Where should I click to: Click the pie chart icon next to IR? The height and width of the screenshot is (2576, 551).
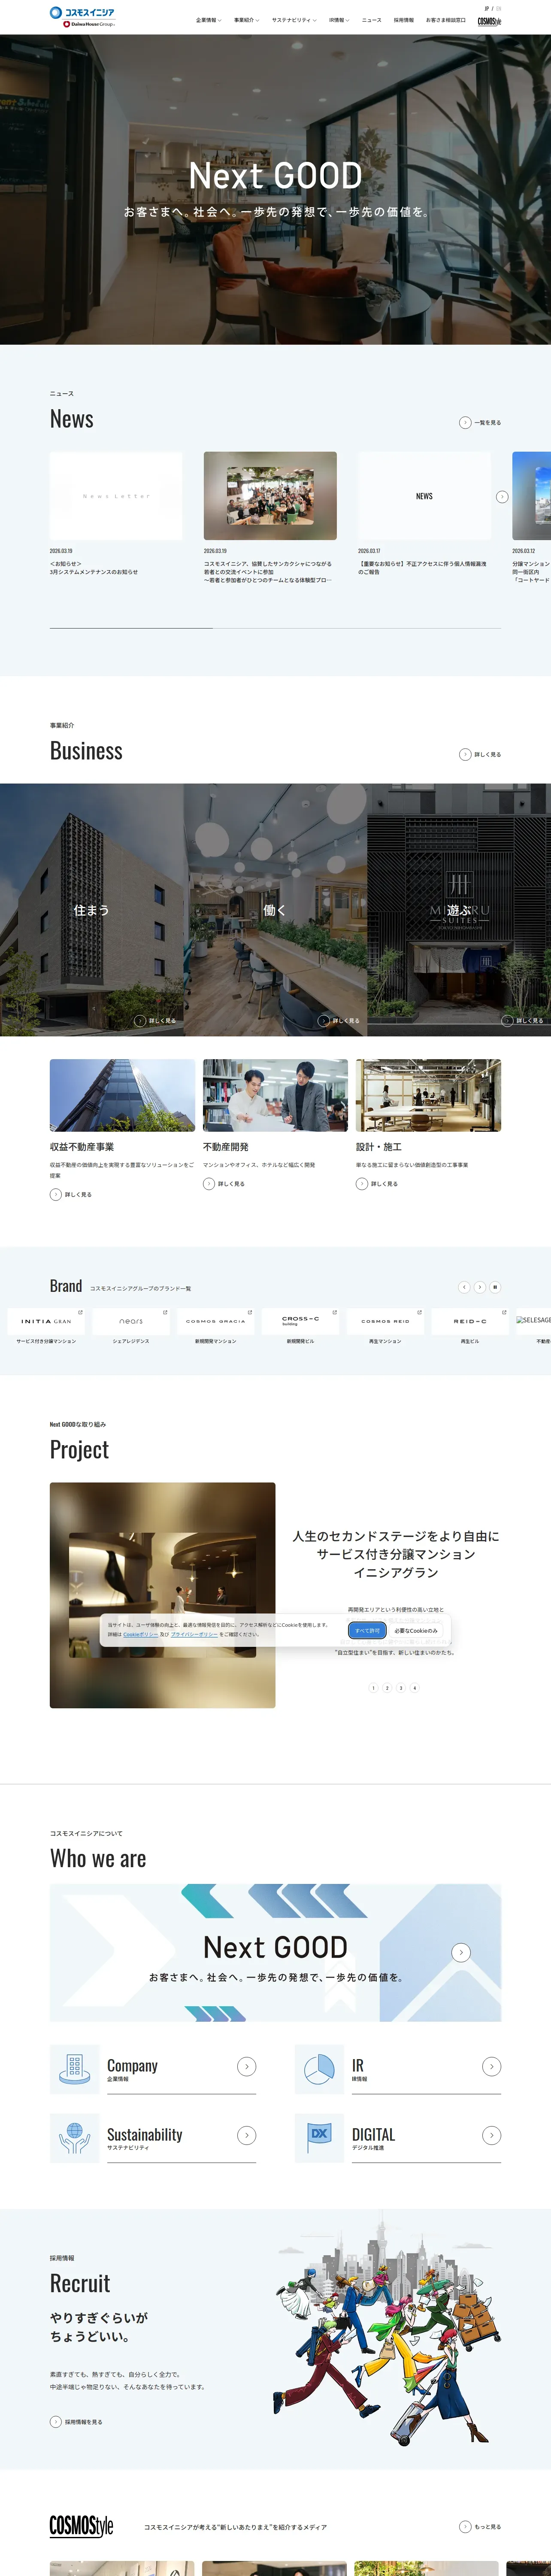click(x=319, y=2069)
